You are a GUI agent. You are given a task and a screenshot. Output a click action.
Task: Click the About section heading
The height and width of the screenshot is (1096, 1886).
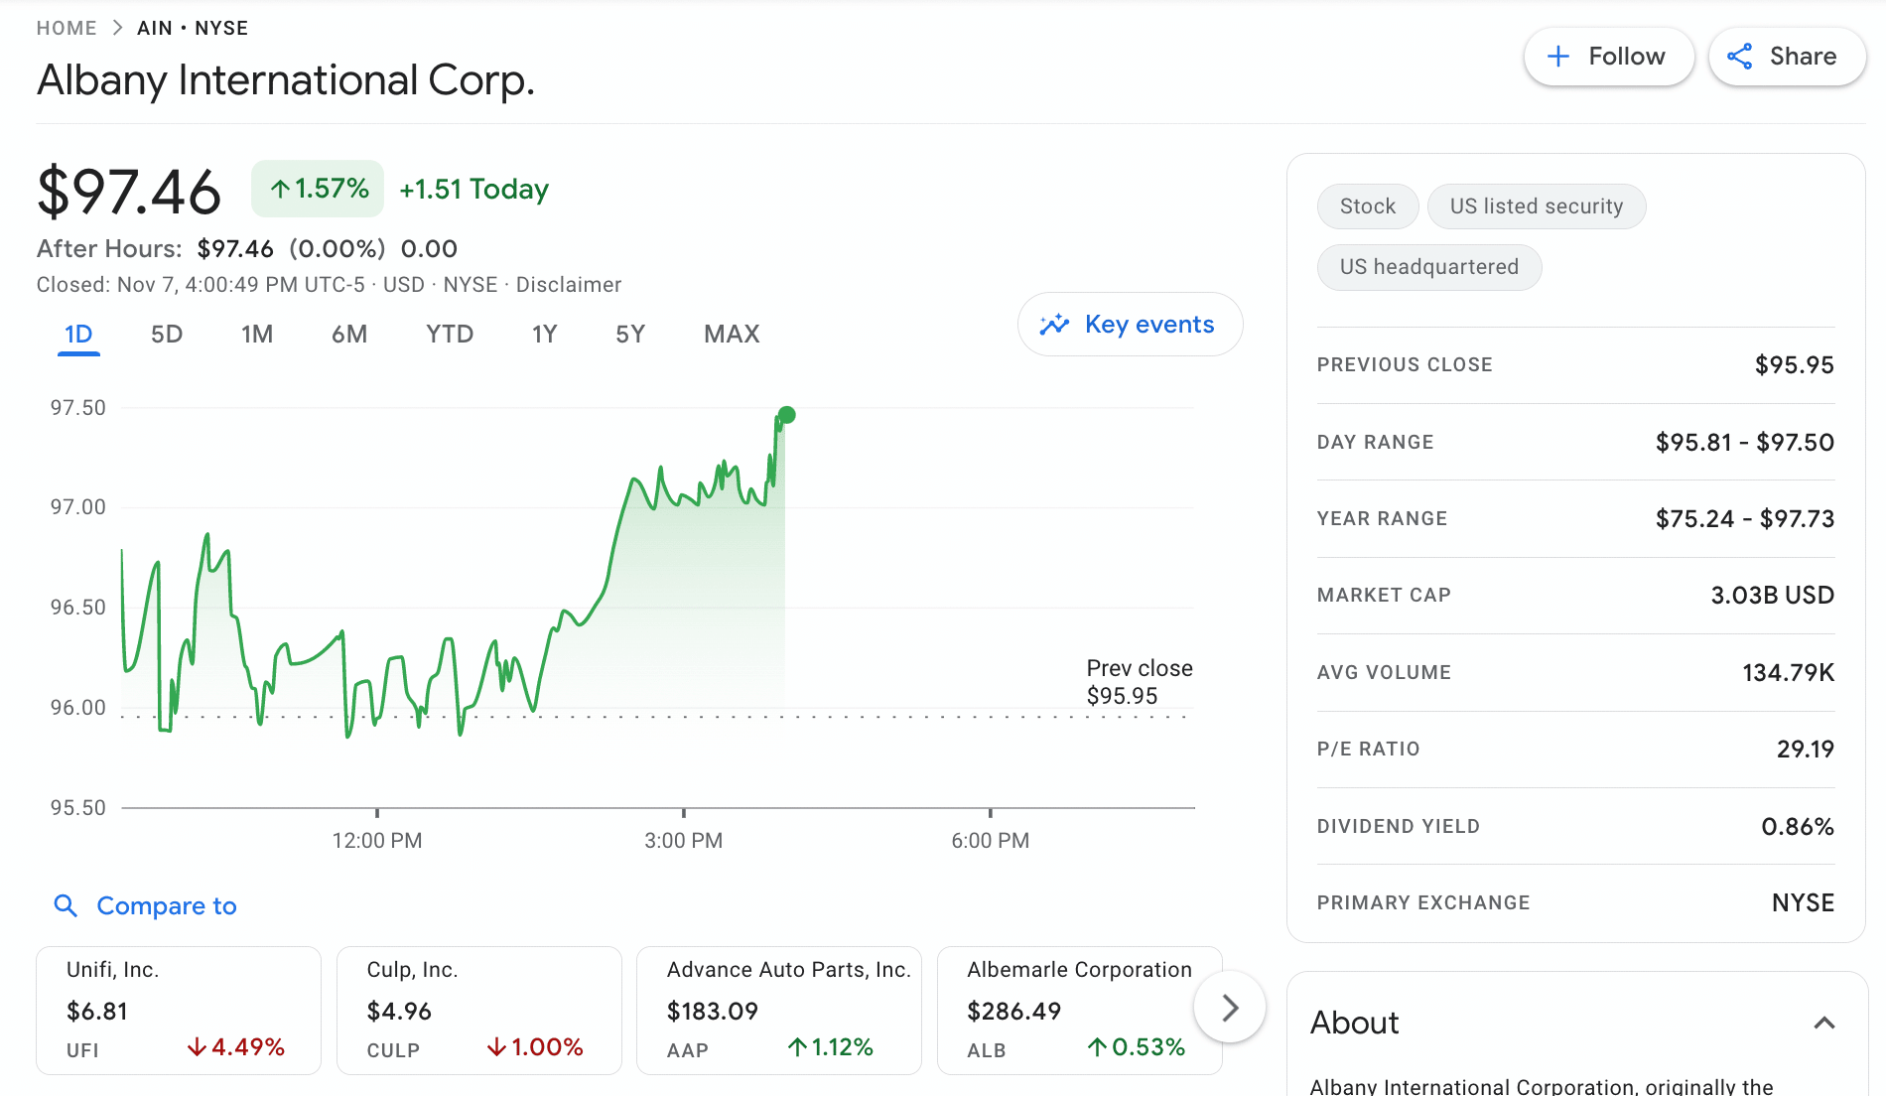coord(1354,1023)
